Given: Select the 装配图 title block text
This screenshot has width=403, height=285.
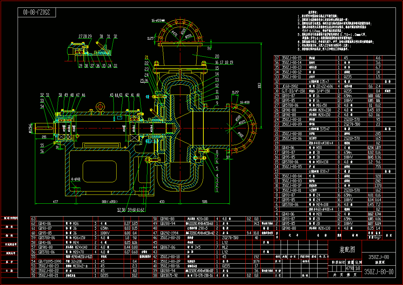Looking at the screenshot, I should pyautogui.click(x=347, y=249).
